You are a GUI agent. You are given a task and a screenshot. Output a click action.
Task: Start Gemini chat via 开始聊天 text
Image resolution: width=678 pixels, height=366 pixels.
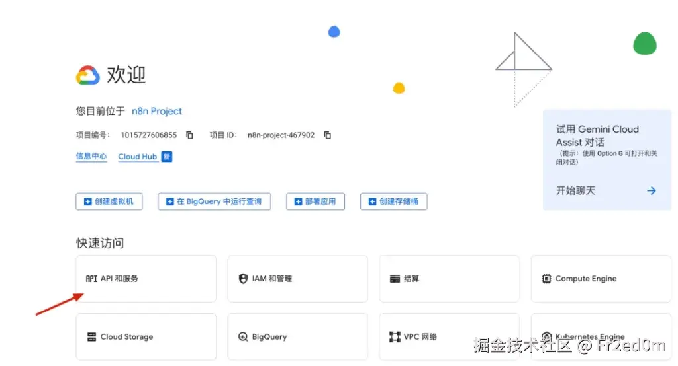575,190
